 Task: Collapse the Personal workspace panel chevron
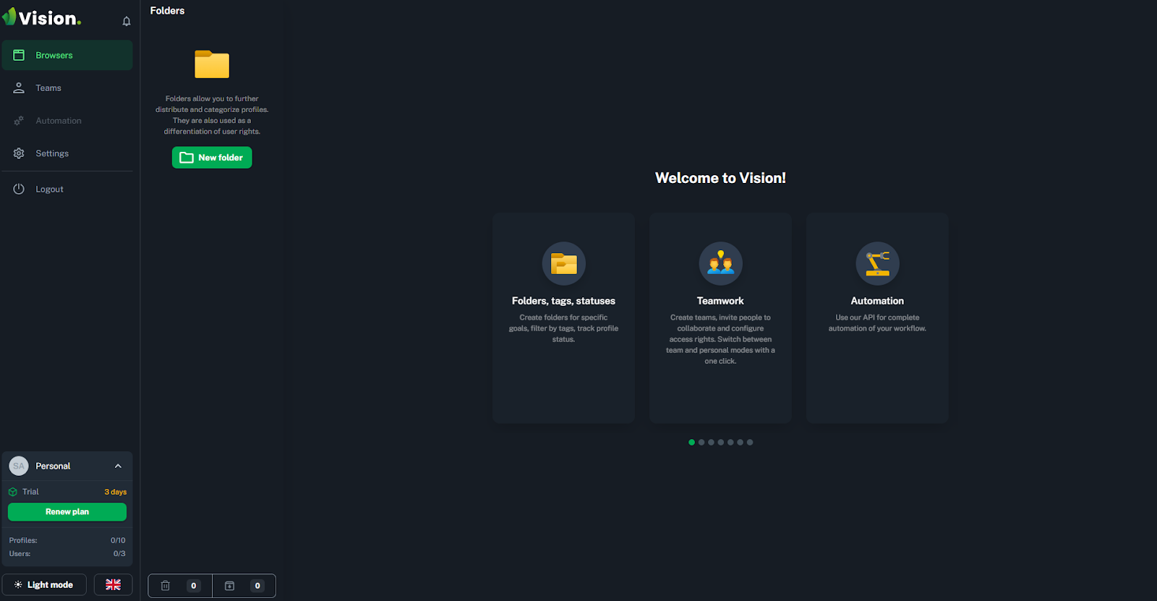[x=119, y=466]
